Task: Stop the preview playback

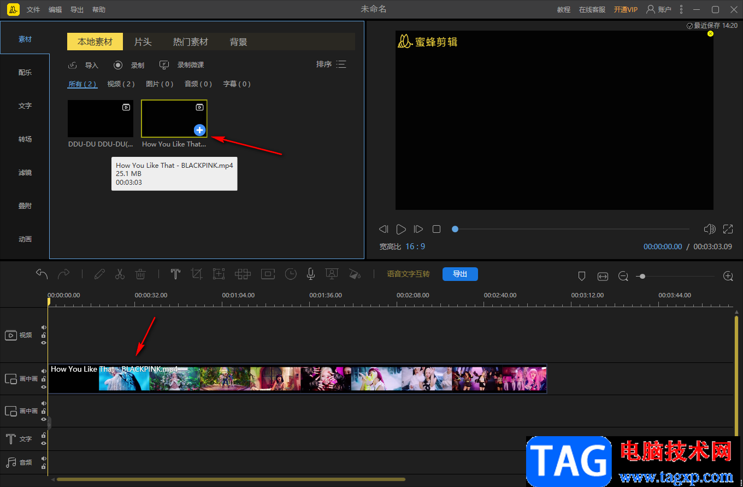Action: (x=437, y=229)
